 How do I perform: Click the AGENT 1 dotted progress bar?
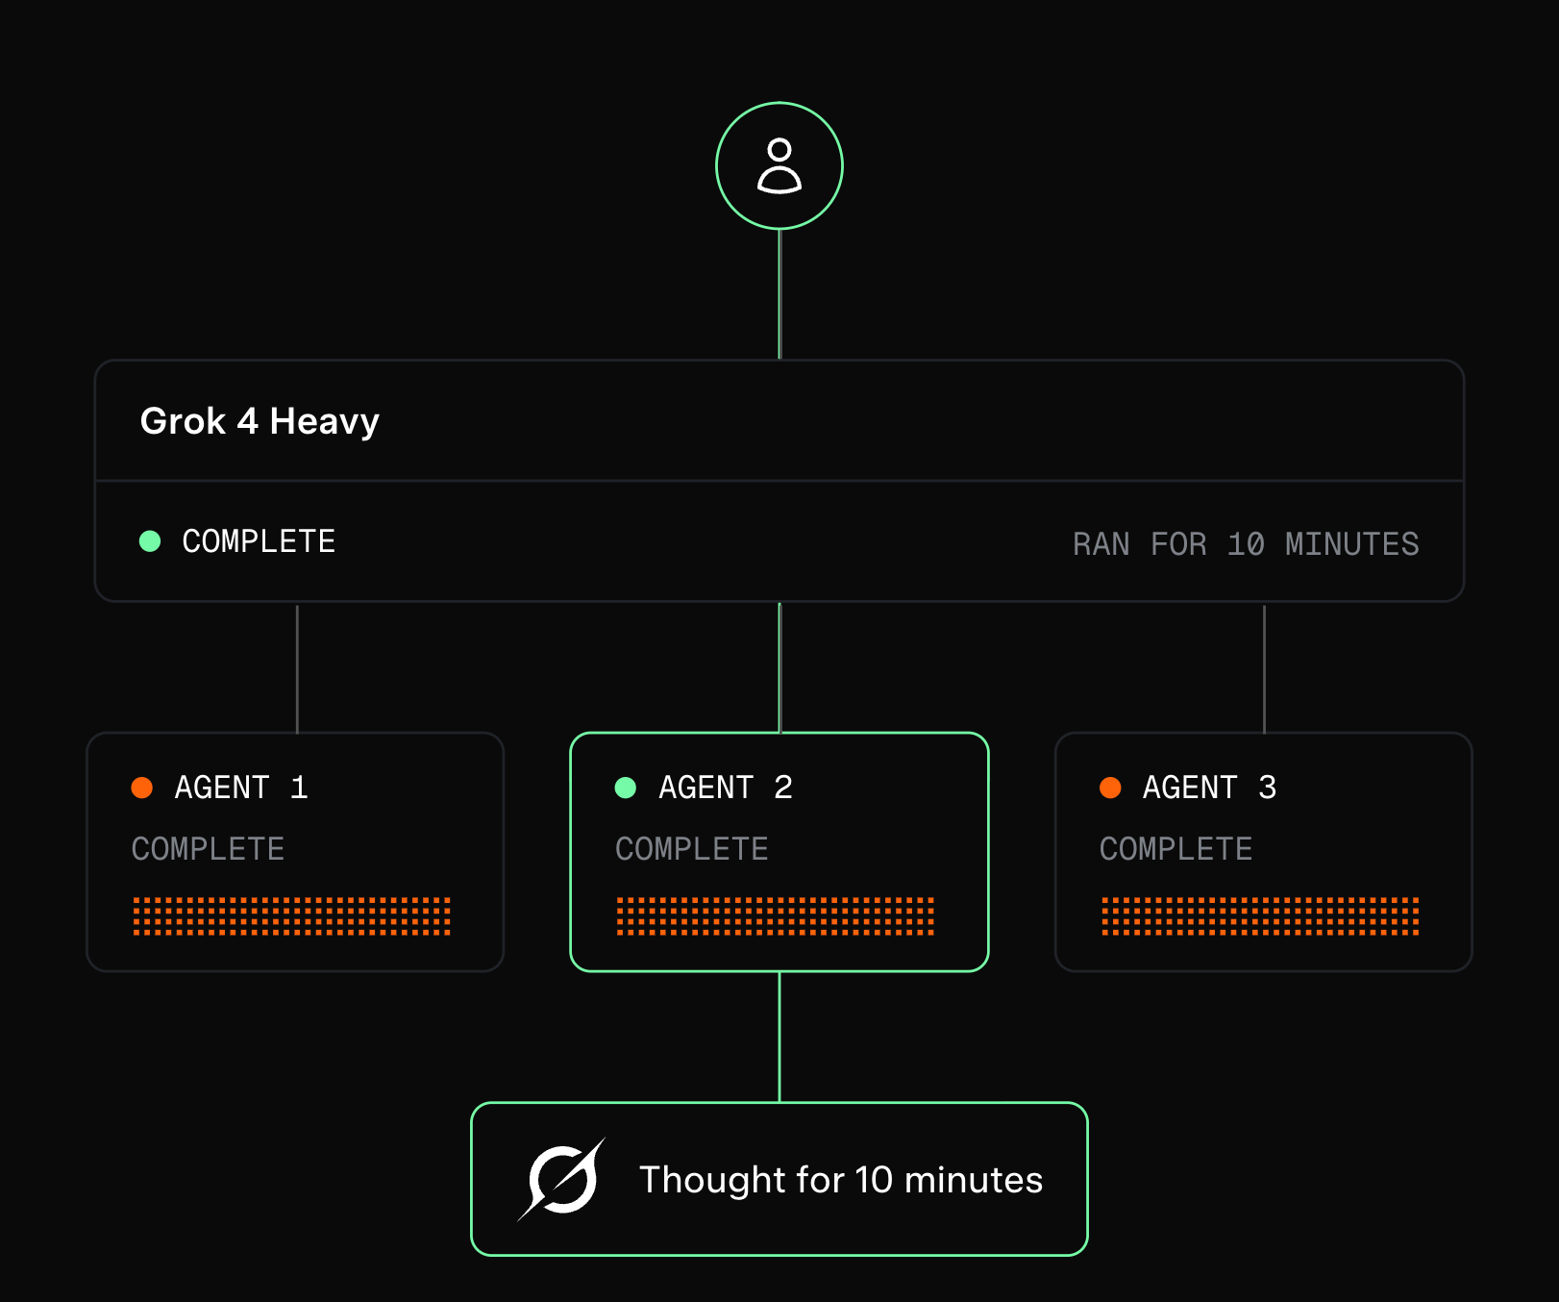[x=292, y=916]
